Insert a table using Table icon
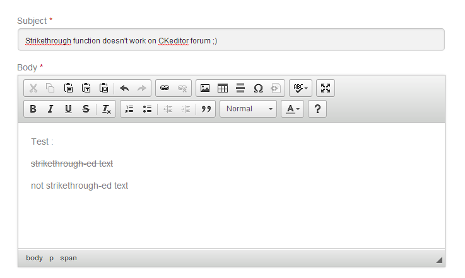Screen dimensions: 465x278 (223, 88)
